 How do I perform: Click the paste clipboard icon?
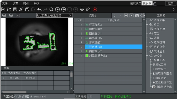[33, 9]
